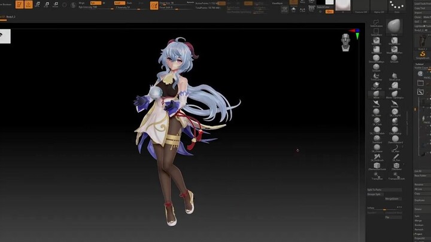Click the MergeDown button
This screenshot has width=431, height=242.
[393, 198]
